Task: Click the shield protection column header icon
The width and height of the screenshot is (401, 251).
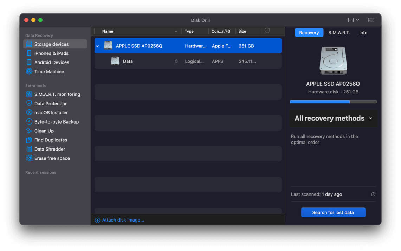Action: (267, 31)
